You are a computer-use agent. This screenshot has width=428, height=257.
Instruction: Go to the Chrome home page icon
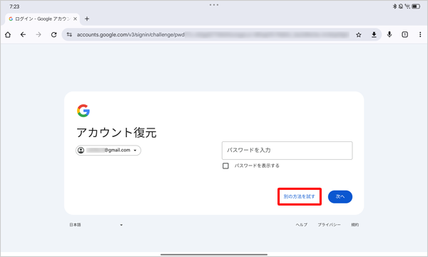click(8, 35)
